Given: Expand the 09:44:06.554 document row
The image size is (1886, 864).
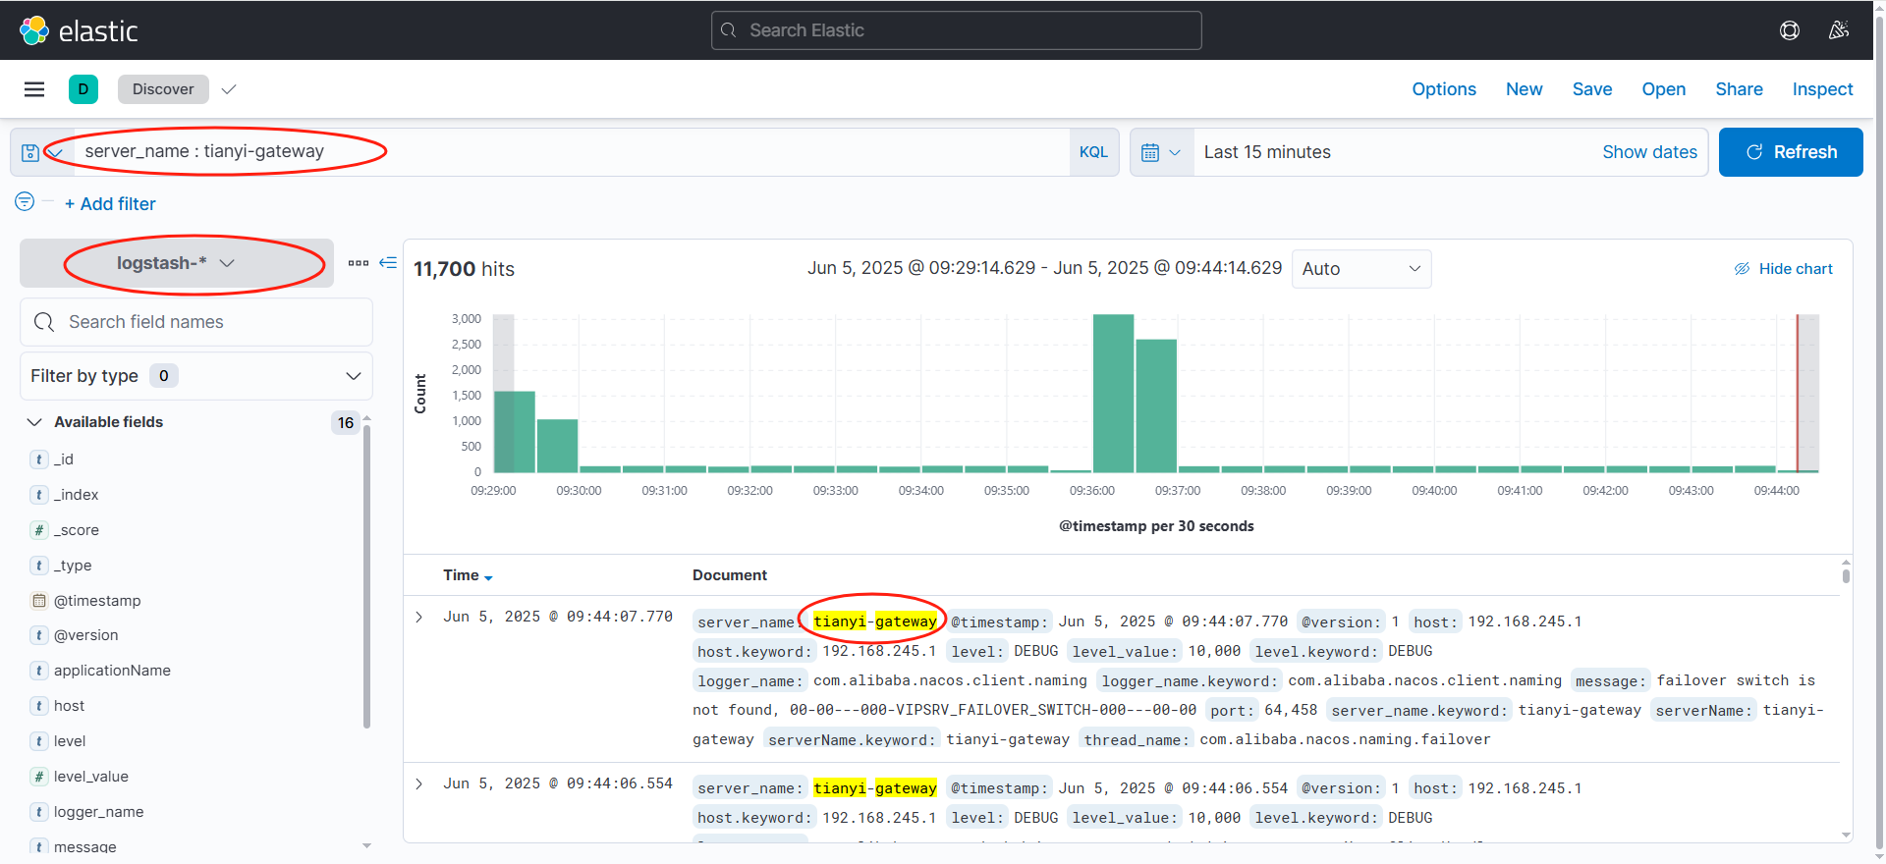Looking at the screenshot, I should click(419, 783).
